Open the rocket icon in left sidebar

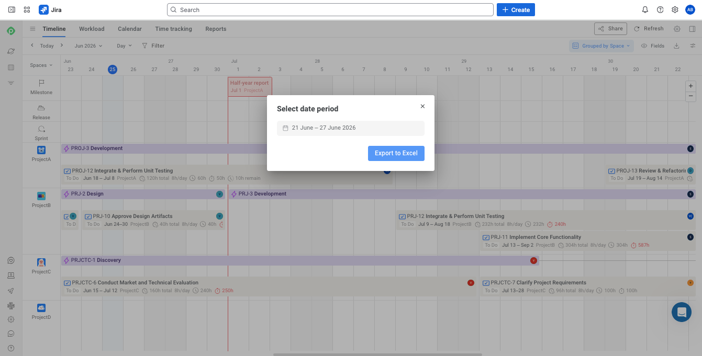point(11,291)
